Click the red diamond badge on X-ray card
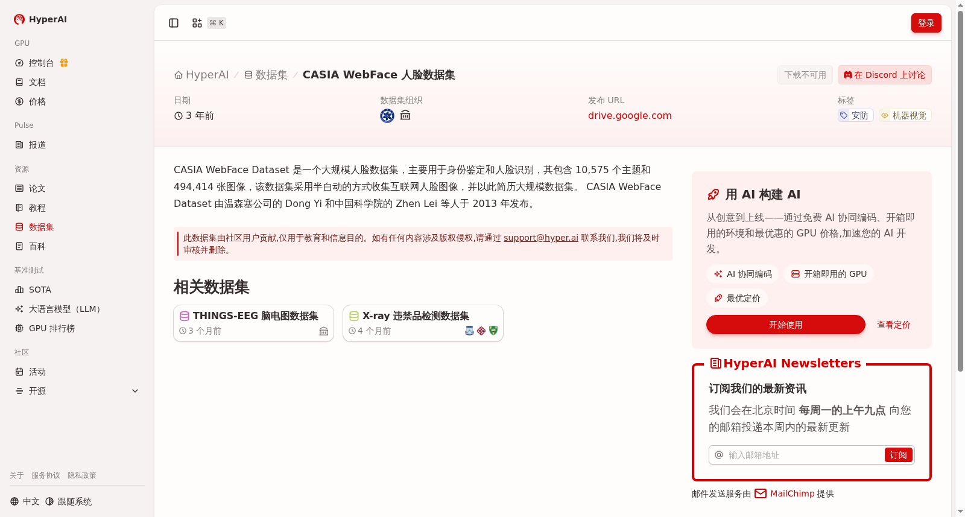This screenshot has height=517, width=965. pyautogui.click(x=481, y=331)
